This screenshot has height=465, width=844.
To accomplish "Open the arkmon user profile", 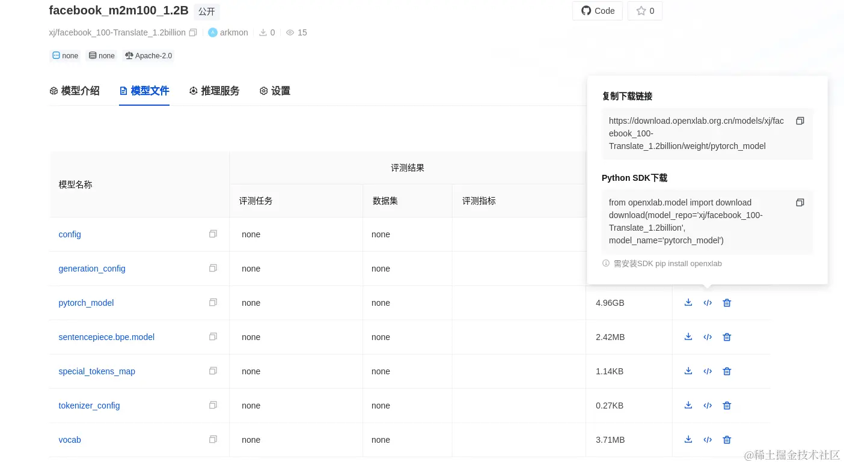I will pos(228,32).
